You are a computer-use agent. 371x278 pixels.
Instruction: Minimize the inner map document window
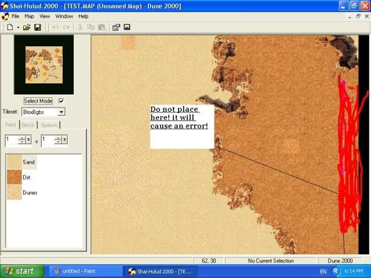350,17
